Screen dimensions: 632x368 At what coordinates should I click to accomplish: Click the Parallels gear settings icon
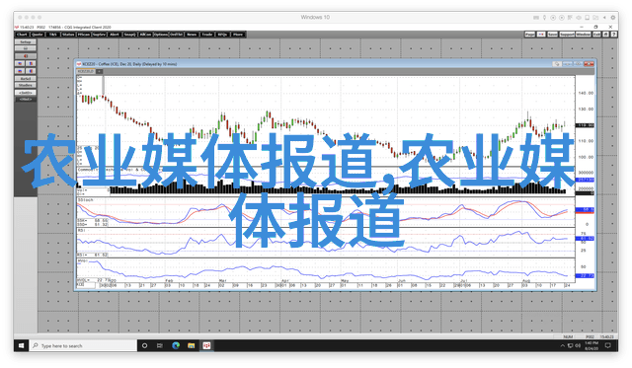612,18
